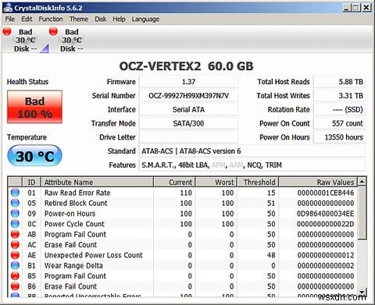This screenshot has height=305, width=375.
Task: Select the Wear Range Delta row name
Action: [73, 265]
